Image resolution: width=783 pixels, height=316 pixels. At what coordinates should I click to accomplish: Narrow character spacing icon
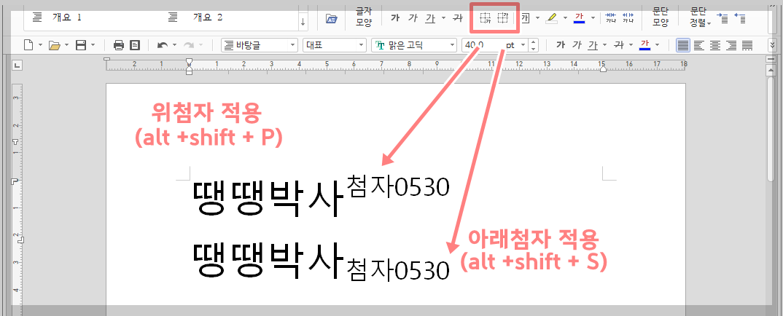point(611,18)
